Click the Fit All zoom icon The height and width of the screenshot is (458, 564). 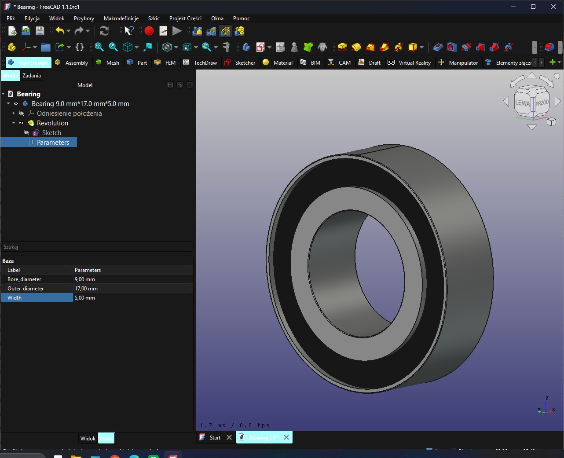point(99,47)
